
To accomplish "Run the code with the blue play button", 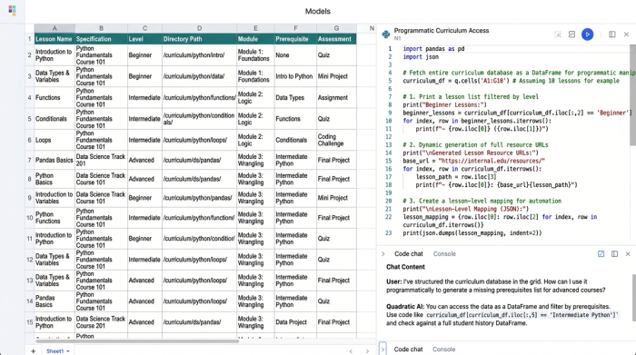I will coord(587,35).
